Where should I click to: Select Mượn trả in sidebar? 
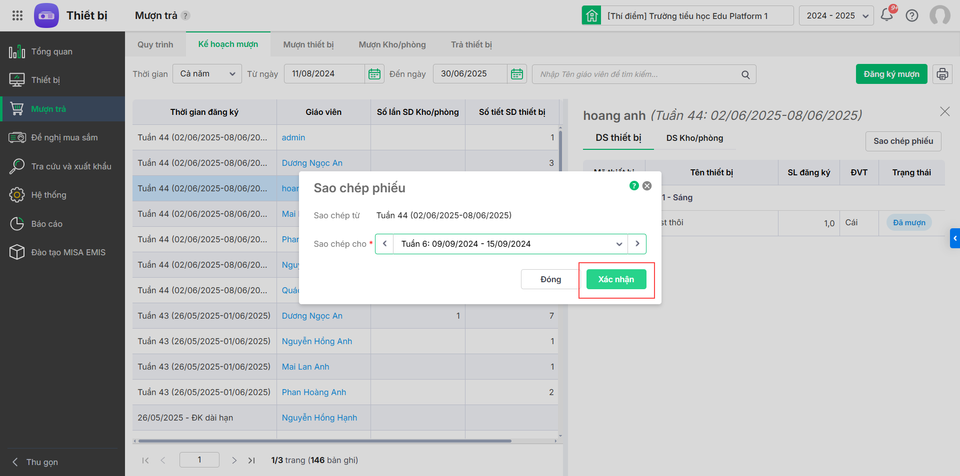(x=62, y=109)
